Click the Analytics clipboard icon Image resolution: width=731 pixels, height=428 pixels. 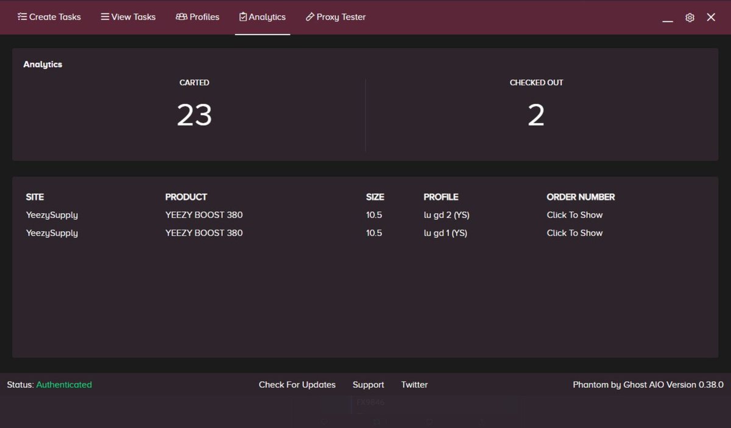click(x=243, y=17)
